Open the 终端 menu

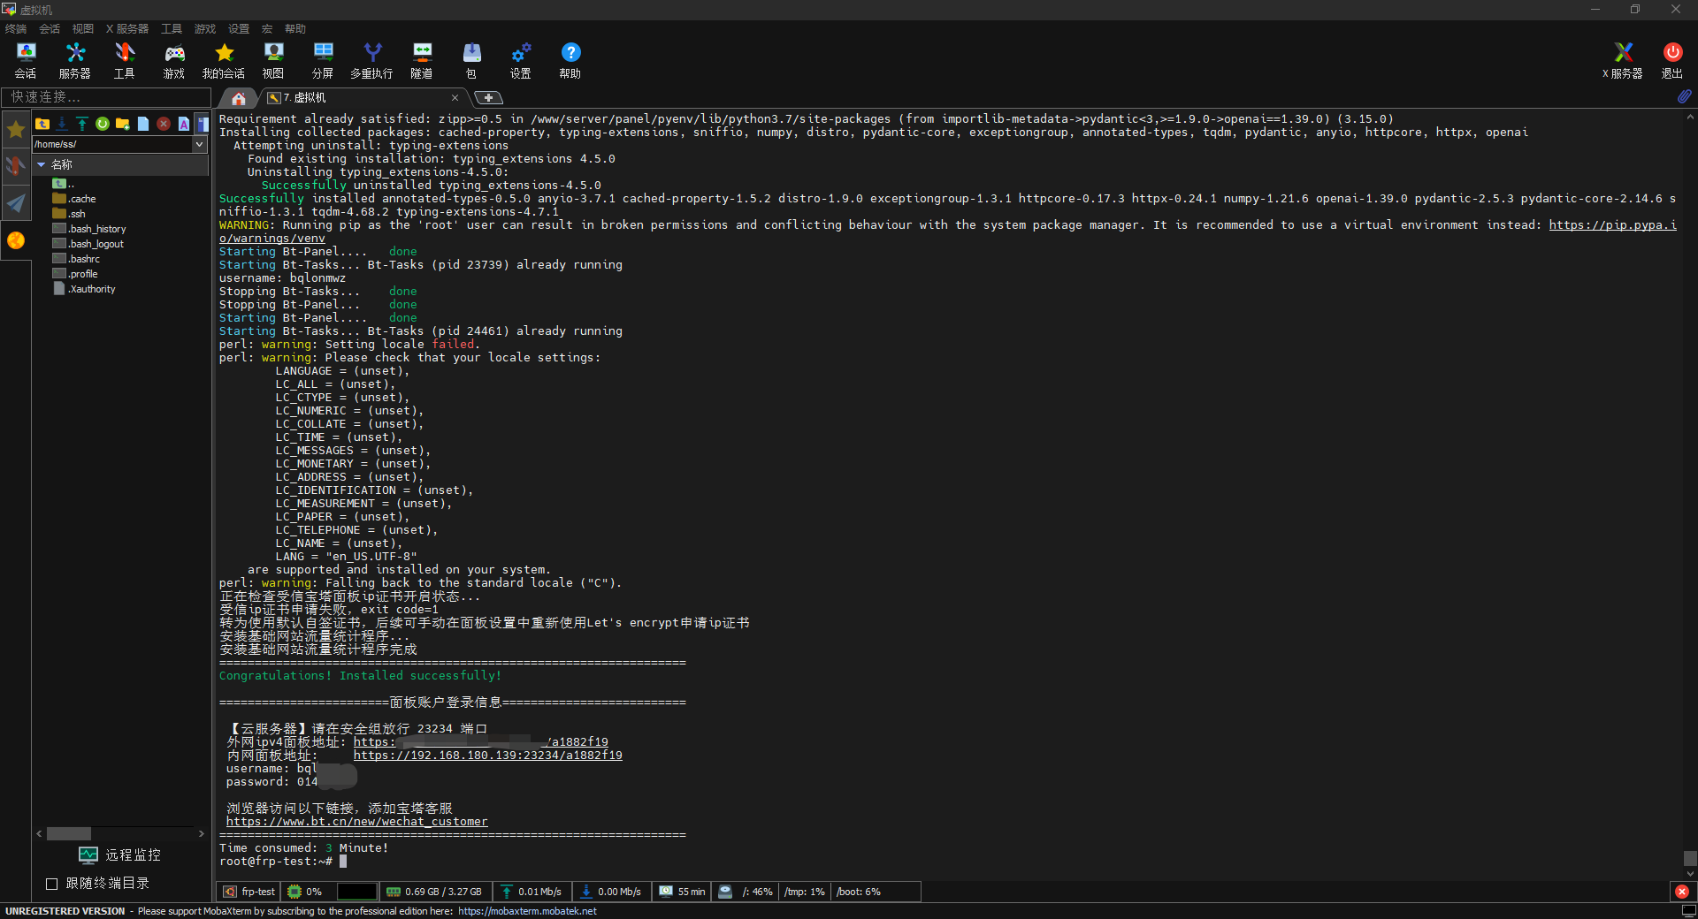[16, 29]
